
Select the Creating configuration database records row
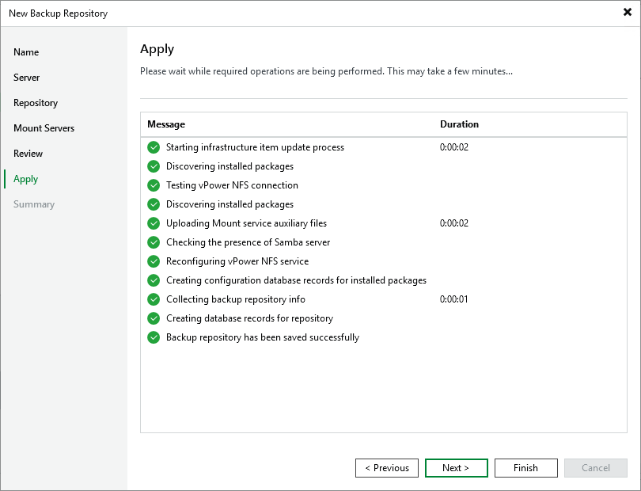pos(296,280)
